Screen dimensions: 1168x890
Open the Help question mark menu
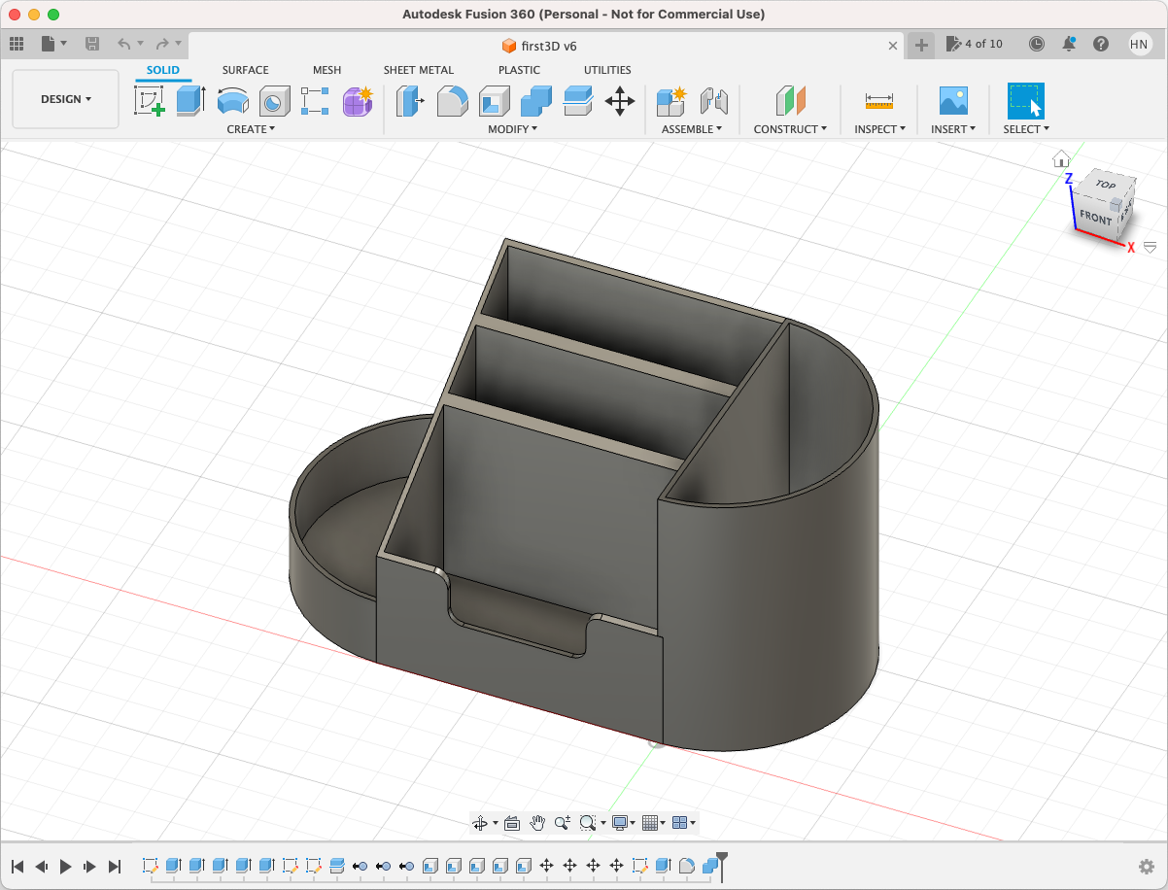click(x=1101, y=44)
